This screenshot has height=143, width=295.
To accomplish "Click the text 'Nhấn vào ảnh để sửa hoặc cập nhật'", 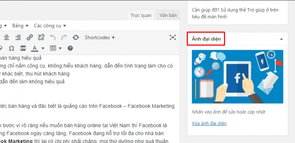I will pyautogui.click(x=229, y=112).
